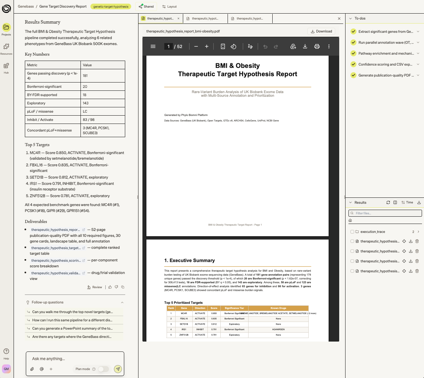
Task: Click the app logo at top left
Action: [x=6, y=9]
